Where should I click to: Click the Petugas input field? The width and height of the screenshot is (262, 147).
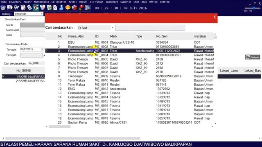(x=31, y=55)
